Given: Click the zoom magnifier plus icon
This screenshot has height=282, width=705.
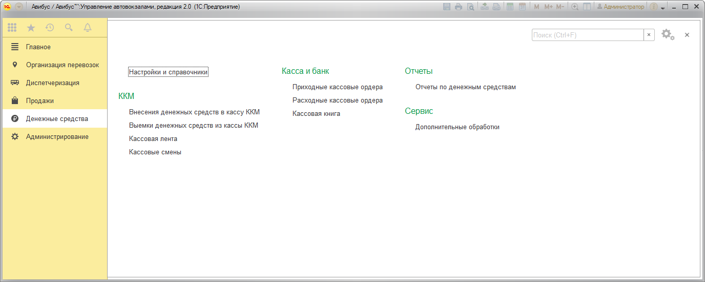Looking at the screenshot, I should pos(575,7).
